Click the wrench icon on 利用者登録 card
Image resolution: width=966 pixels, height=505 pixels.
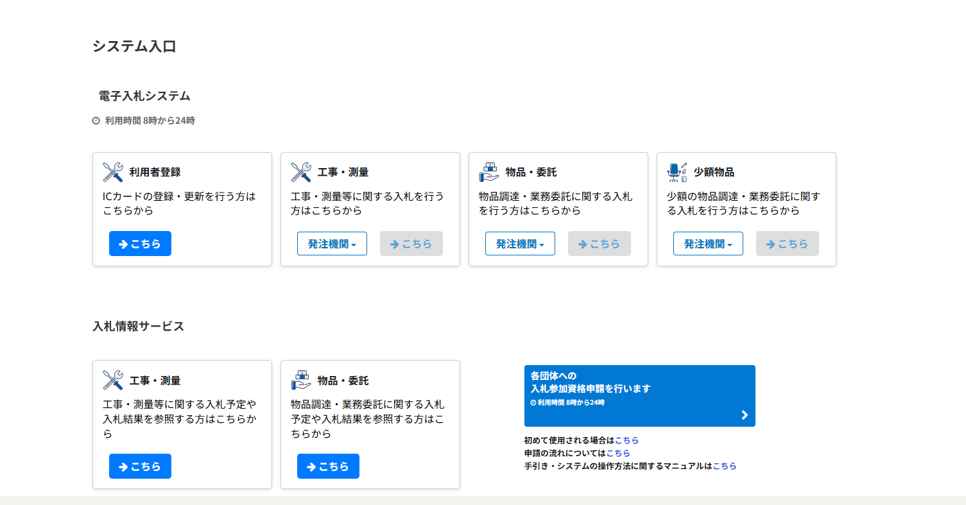[112, 171]
